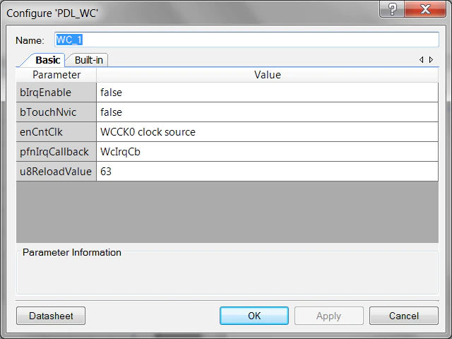This screenshot has height=339, width=452.
Task: Click the help question mark icon
Action: 392,9
